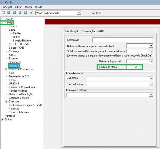
Task: Click the Comentário text field
Action: [122, 40]
